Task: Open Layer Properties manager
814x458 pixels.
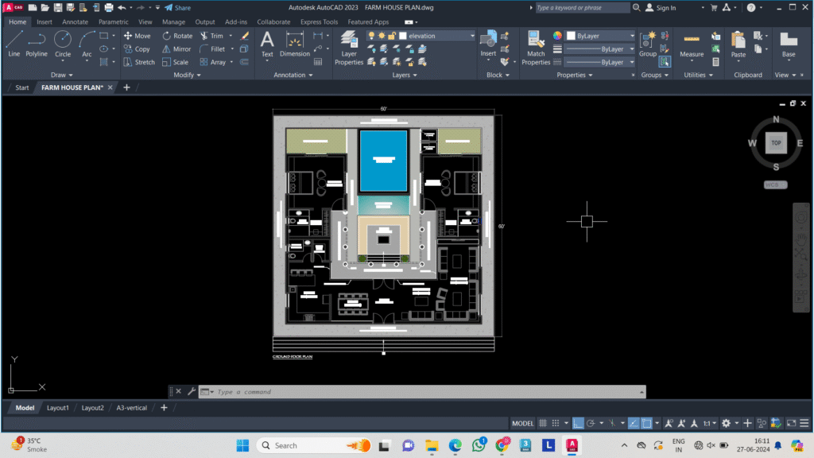Action: 349,48
